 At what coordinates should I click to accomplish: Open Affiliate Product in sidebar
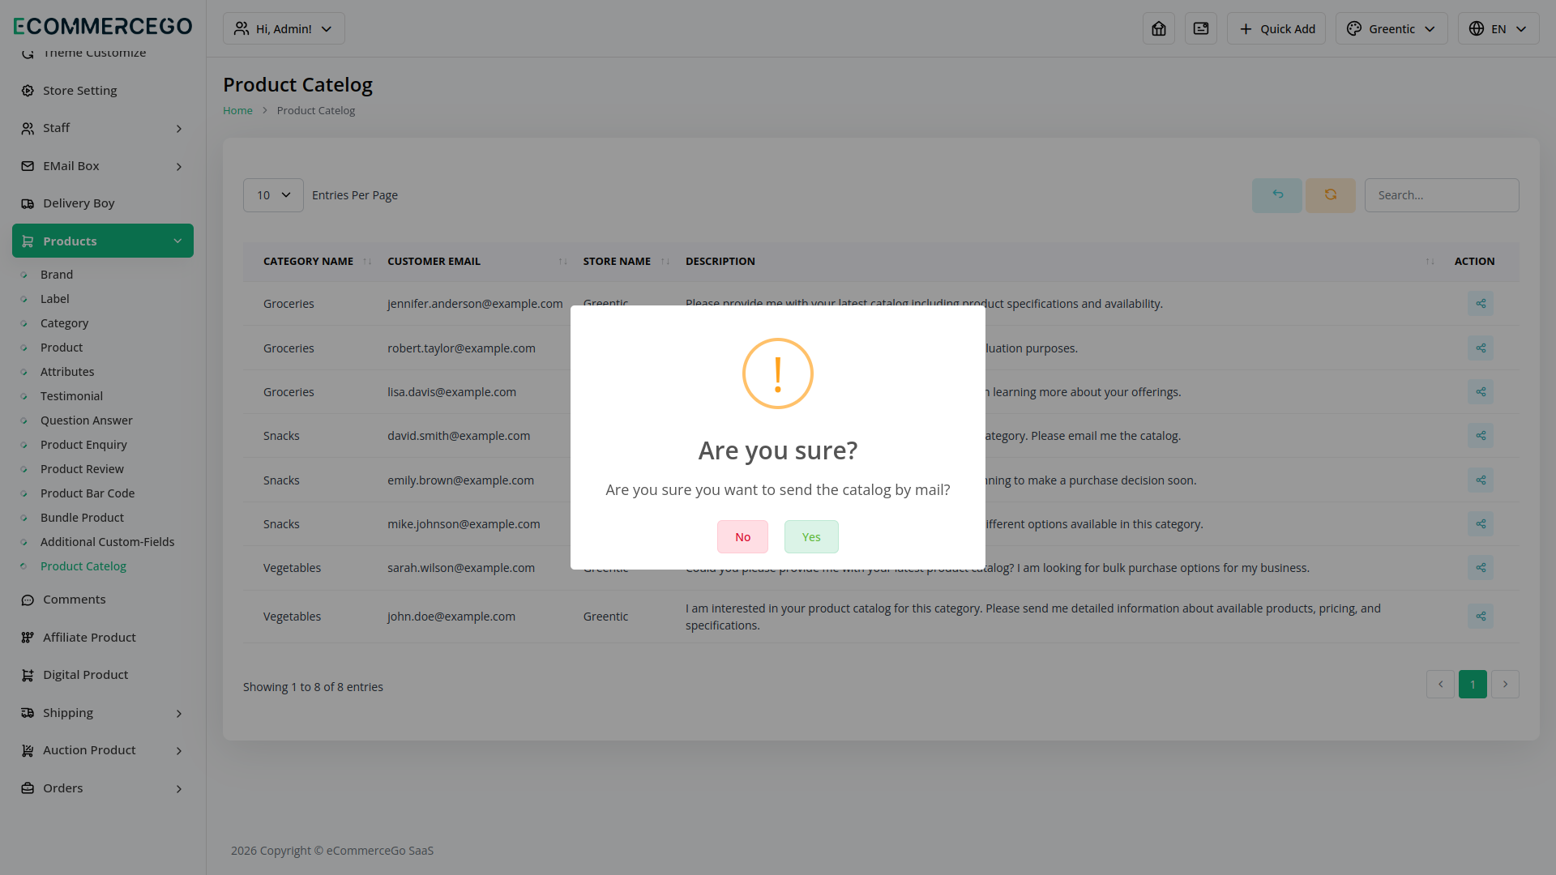[x=103, y=638]
